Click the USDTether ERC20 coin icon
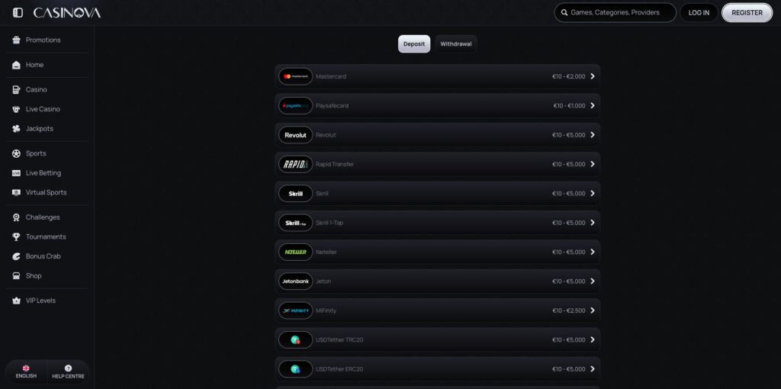 click(x=295, y=369)
